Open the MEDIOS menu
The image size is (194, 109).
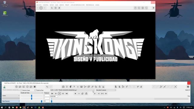(x=62, y=5)
